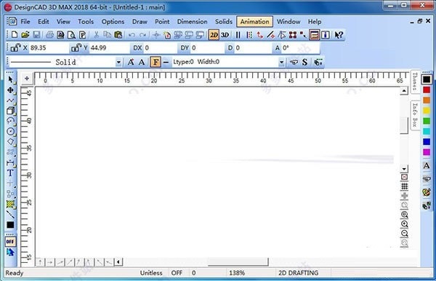The image size is (436, 281).
Task: Open the Help menu
Action: pyautogui.click(x=315, y=22)
